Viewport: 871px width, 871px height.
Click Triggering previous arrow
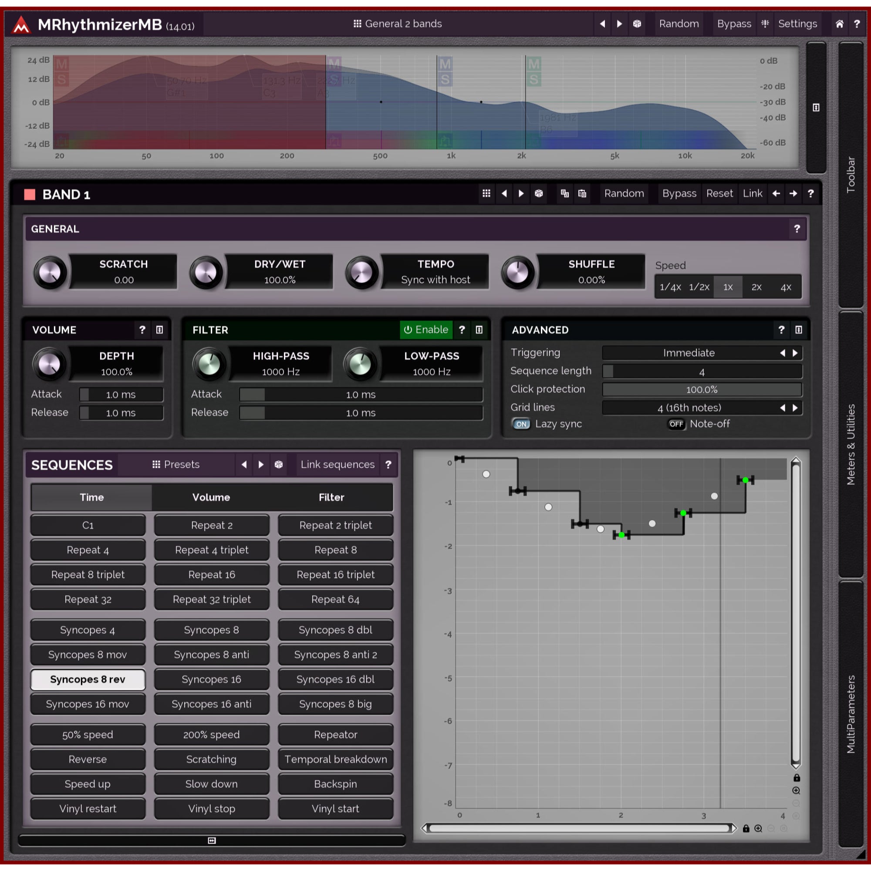[x=783, y=353]
